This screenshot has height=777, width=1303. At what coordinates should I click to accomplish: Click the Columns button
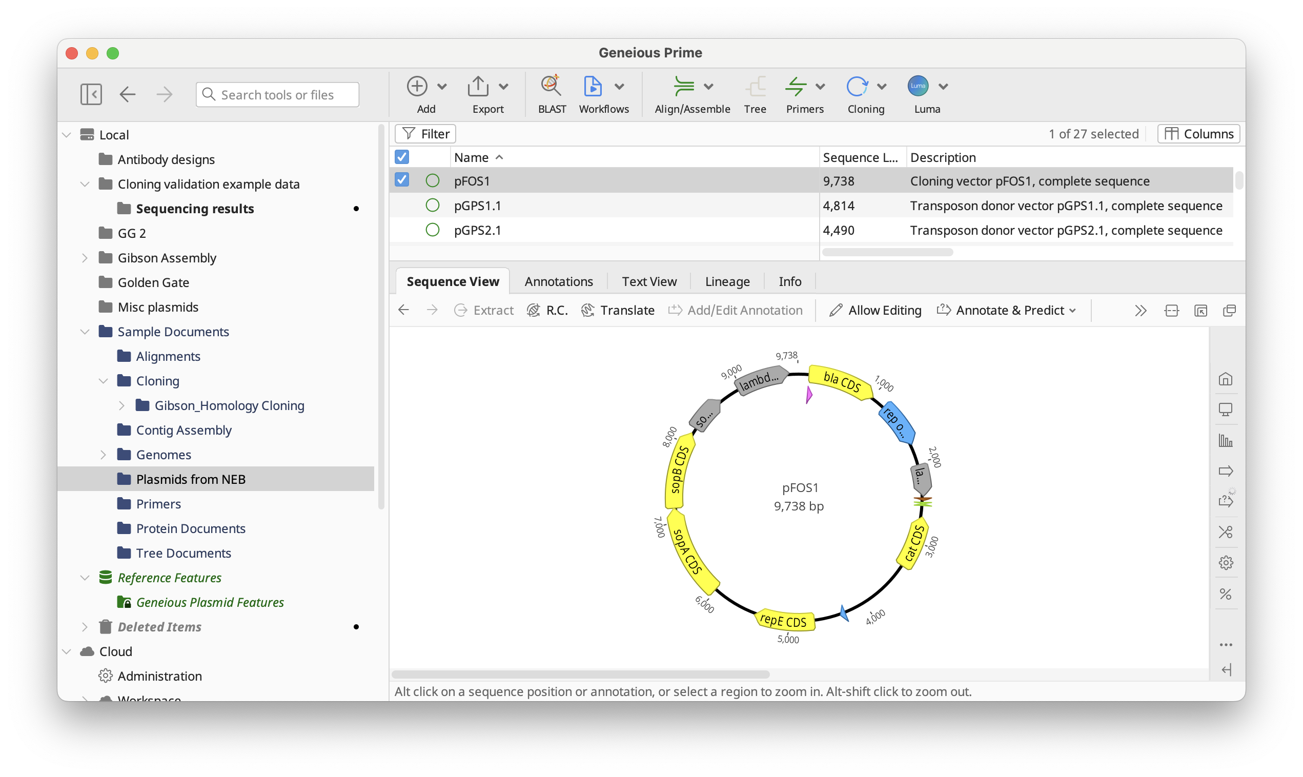coord(1198,134)
